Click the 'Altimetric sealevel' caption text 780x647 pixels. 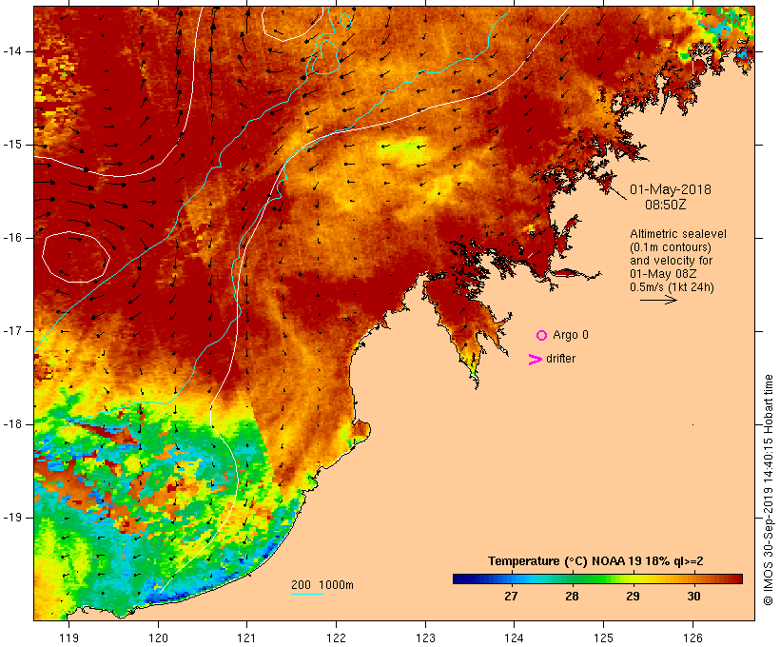[677, 234]
